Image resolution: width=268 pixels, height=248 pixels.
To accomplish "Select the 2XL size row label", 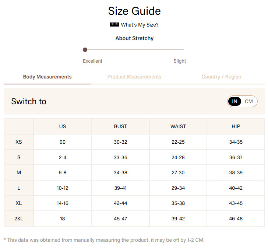I will (x=19, y=219).
